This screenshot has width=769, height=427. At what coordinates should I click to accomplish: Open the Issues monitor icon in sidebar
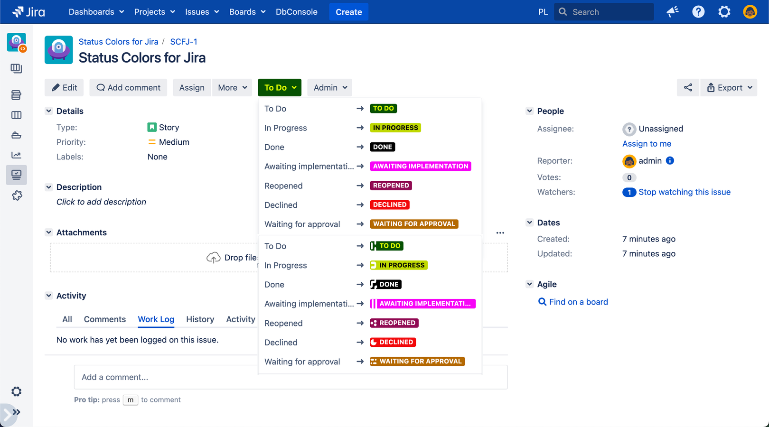(16, 175)
